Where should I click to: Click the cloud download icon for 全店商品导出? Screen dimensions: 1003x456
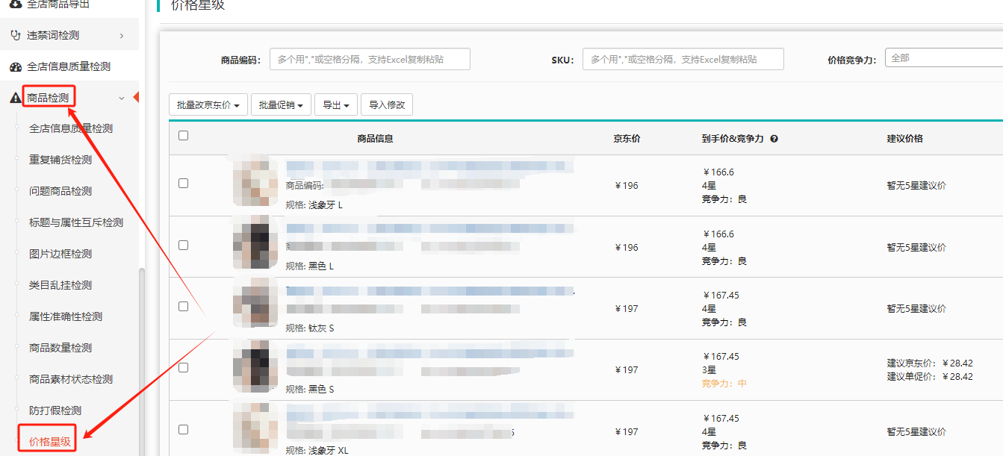click(x=15, y=4)
